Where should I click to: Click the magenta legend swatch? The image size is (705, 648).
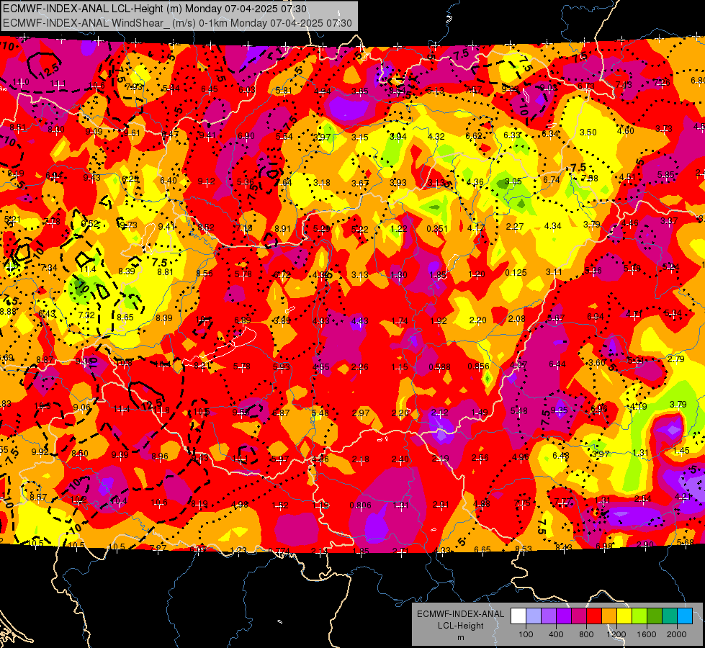click(x=579, y=616)
